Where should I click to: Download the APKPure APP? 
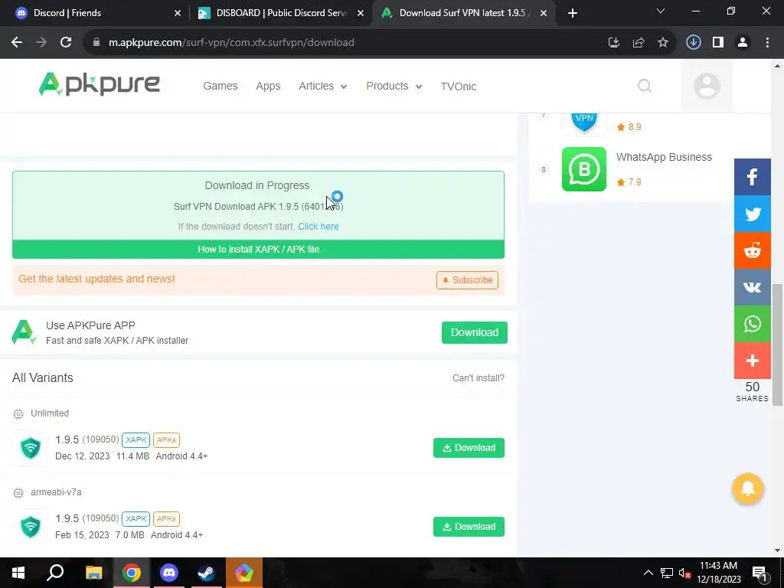point(474,332)
